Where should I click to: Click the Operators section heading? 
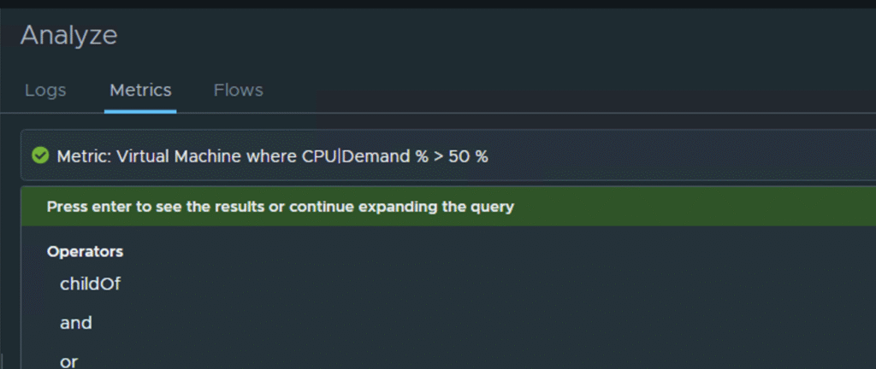[85, 252]
